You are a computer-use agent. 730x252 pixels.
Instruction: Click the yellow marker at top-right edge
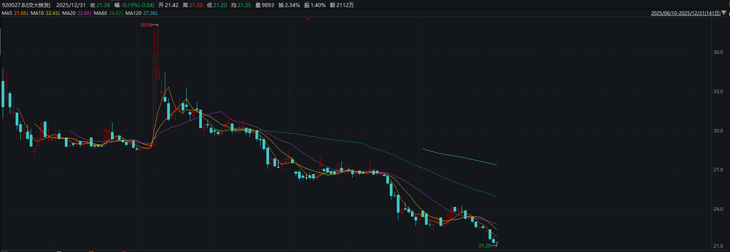[728, 13]
